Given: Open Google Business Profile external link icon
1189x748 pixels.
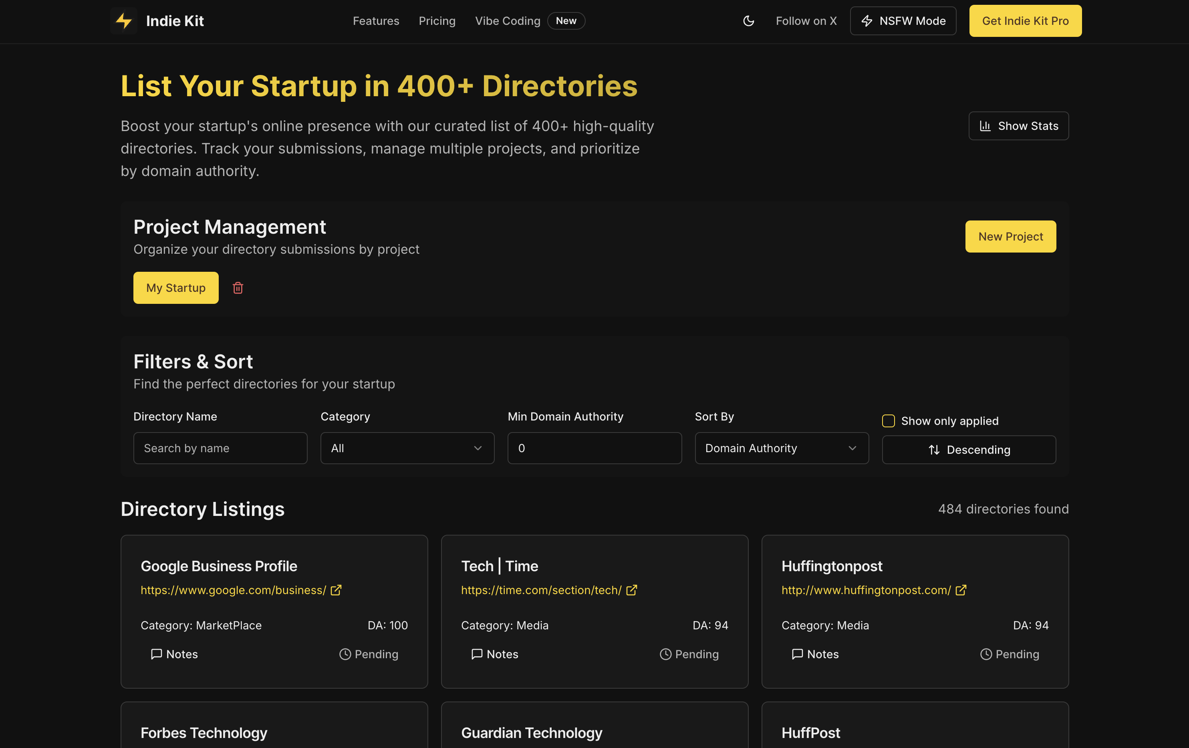Looking at the screenshot, I should [x=336, y=590].
